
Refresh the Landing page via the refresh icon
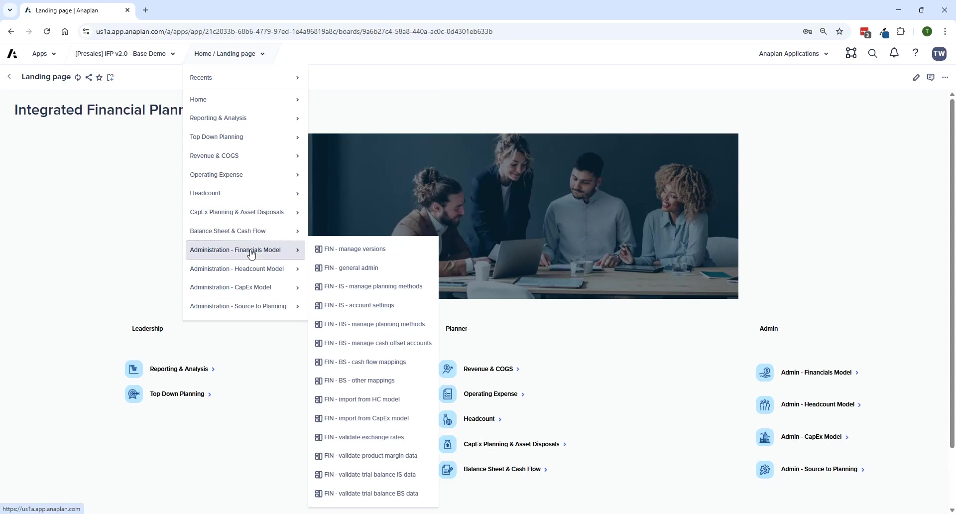(78, 77)
